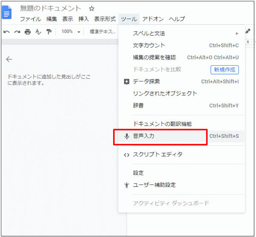The image size is (256, 237).
Task: Click the undo arrow icon
Action: (x=6, y=32)
